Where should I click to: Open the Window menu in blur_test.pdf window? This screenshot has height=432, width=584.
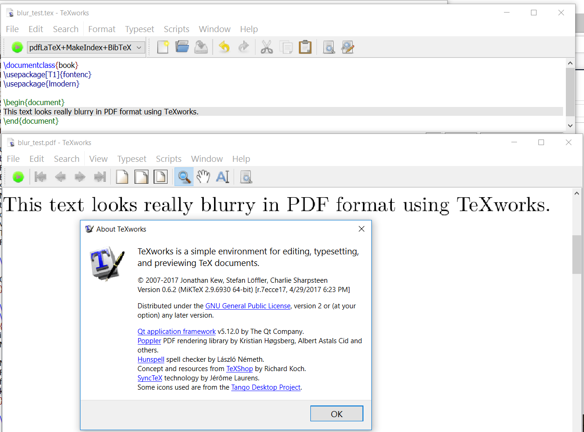pyautogui.click(x=207, y=159)
